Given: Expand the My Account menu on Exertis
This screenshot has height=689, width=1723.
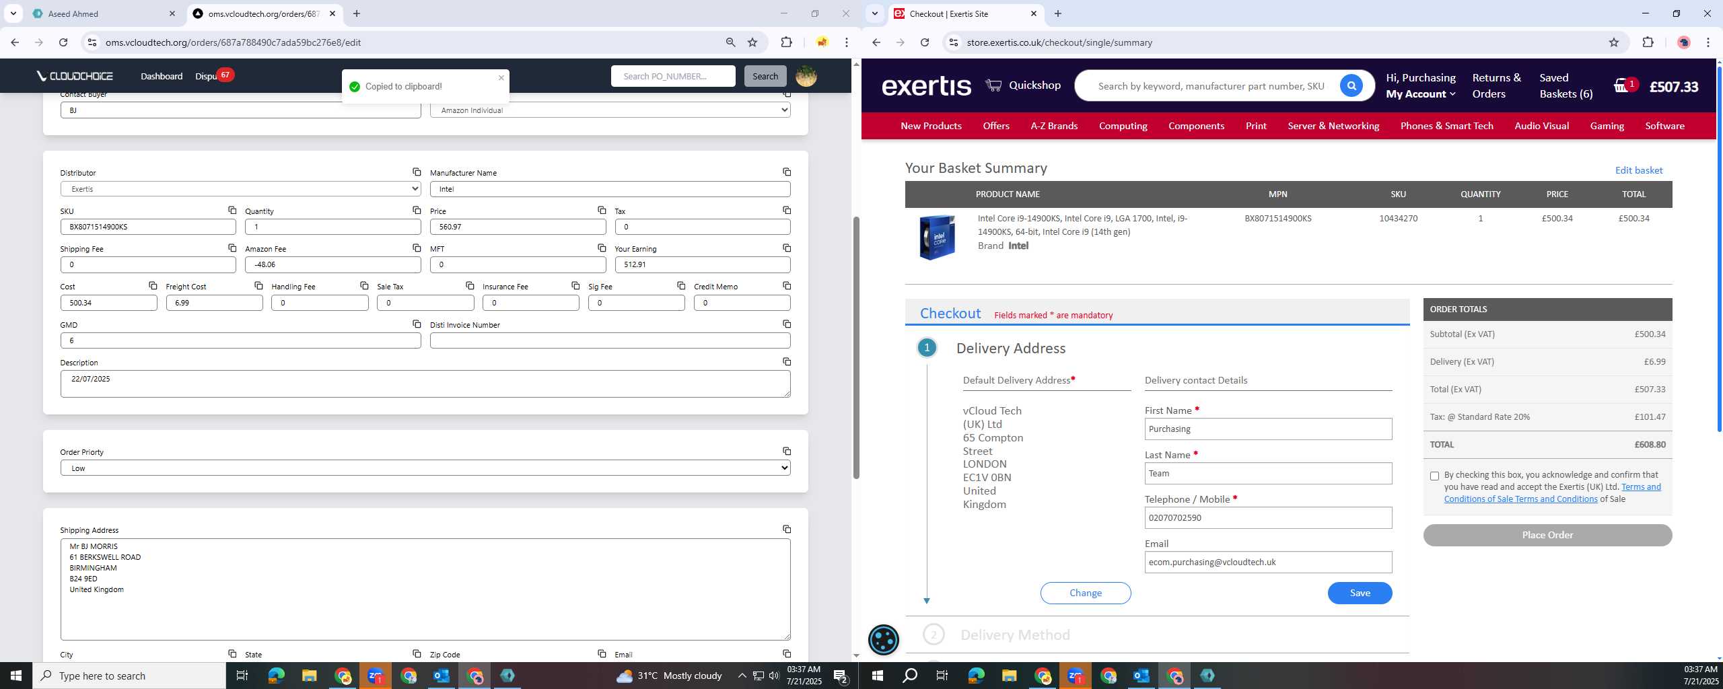Looking at the screenshot, I should click(1420, 94).
